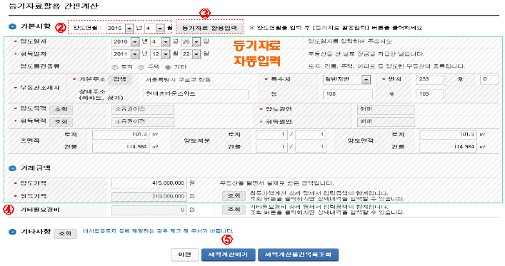505x266 pixels.
Task: Click the 조회 button beside 양도목적
Action: point(61,109)
